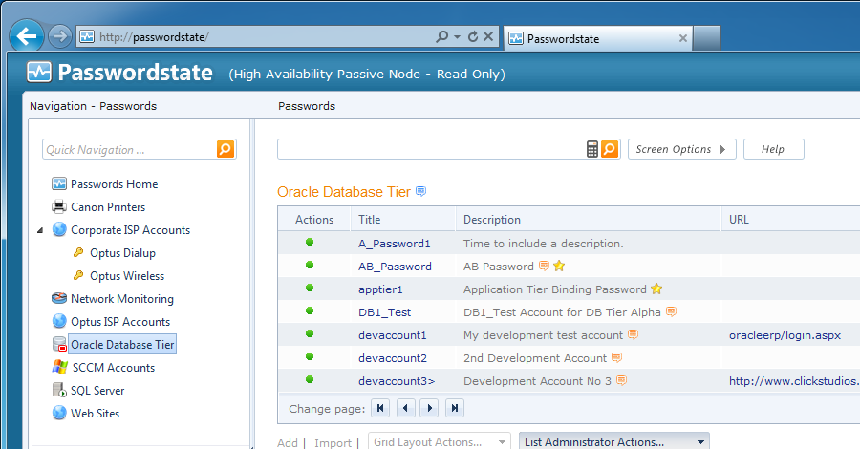Click the green action dot for apptier1
Viewport: 860px width, 449px height.
310,288
